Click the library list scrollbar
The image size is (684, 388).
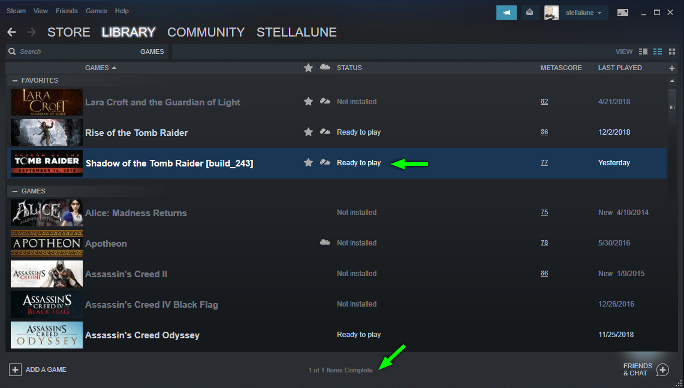click(x=672, y=107)
